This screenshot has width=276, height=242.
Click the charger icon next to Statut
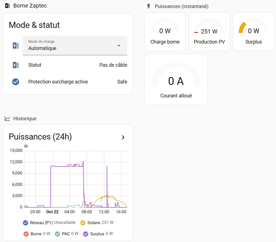[16, 65]
